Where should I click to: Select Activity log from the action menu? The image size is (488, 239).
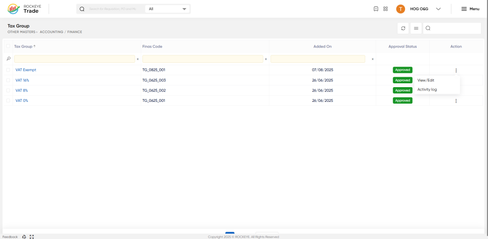pyautogui.click(x=427, y=90)
